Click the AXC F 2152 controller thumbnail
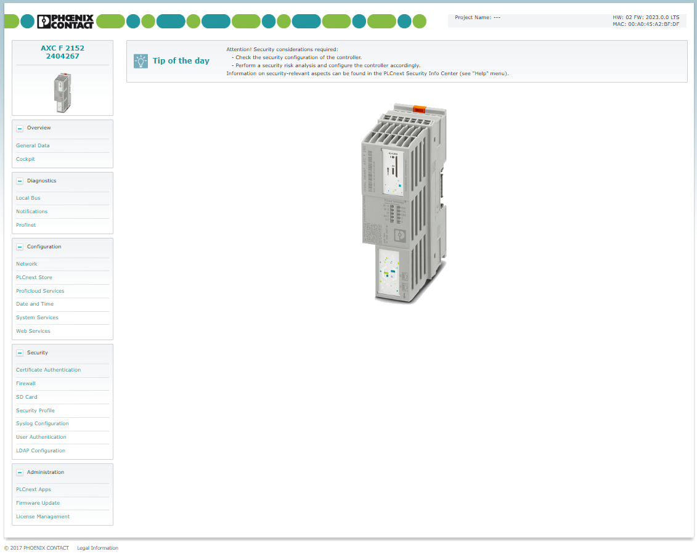The width and height of the screenshot is (697, 554). coord(63,92)
